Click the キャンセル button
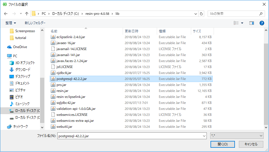This screenshot has width=269, height=152. point(251,144)
